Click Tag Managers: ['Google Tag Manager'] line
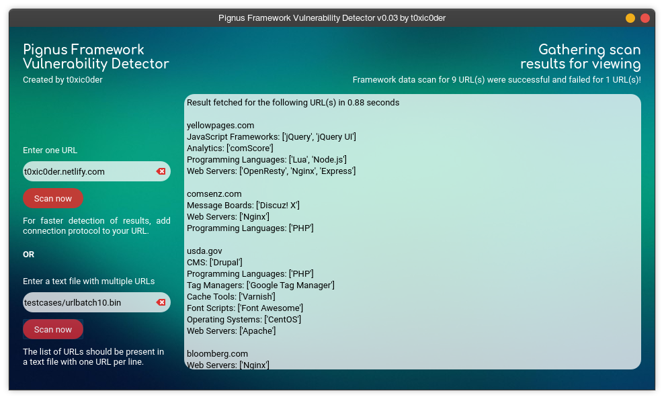This screenshot has width=664, height=399. point(261,285)
